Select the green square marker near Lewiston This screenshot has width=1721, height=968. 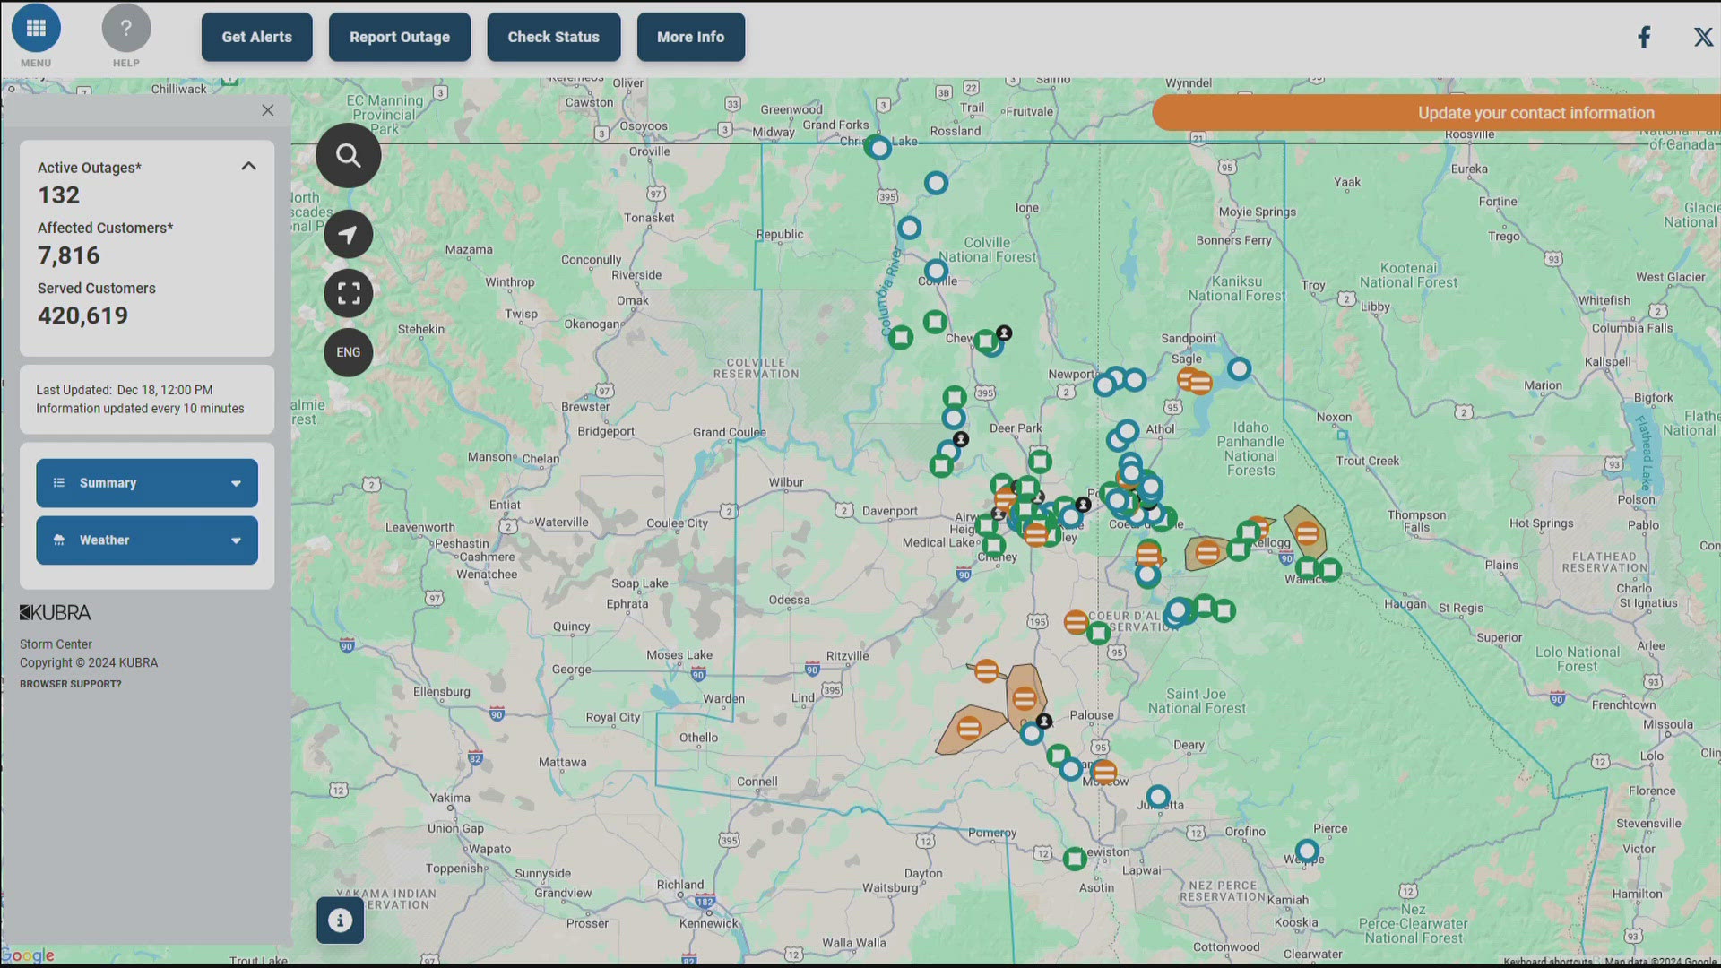[1075, 859]
